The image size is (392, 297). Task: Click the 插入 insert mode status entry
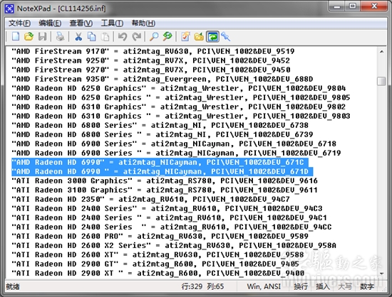[323, 287]
